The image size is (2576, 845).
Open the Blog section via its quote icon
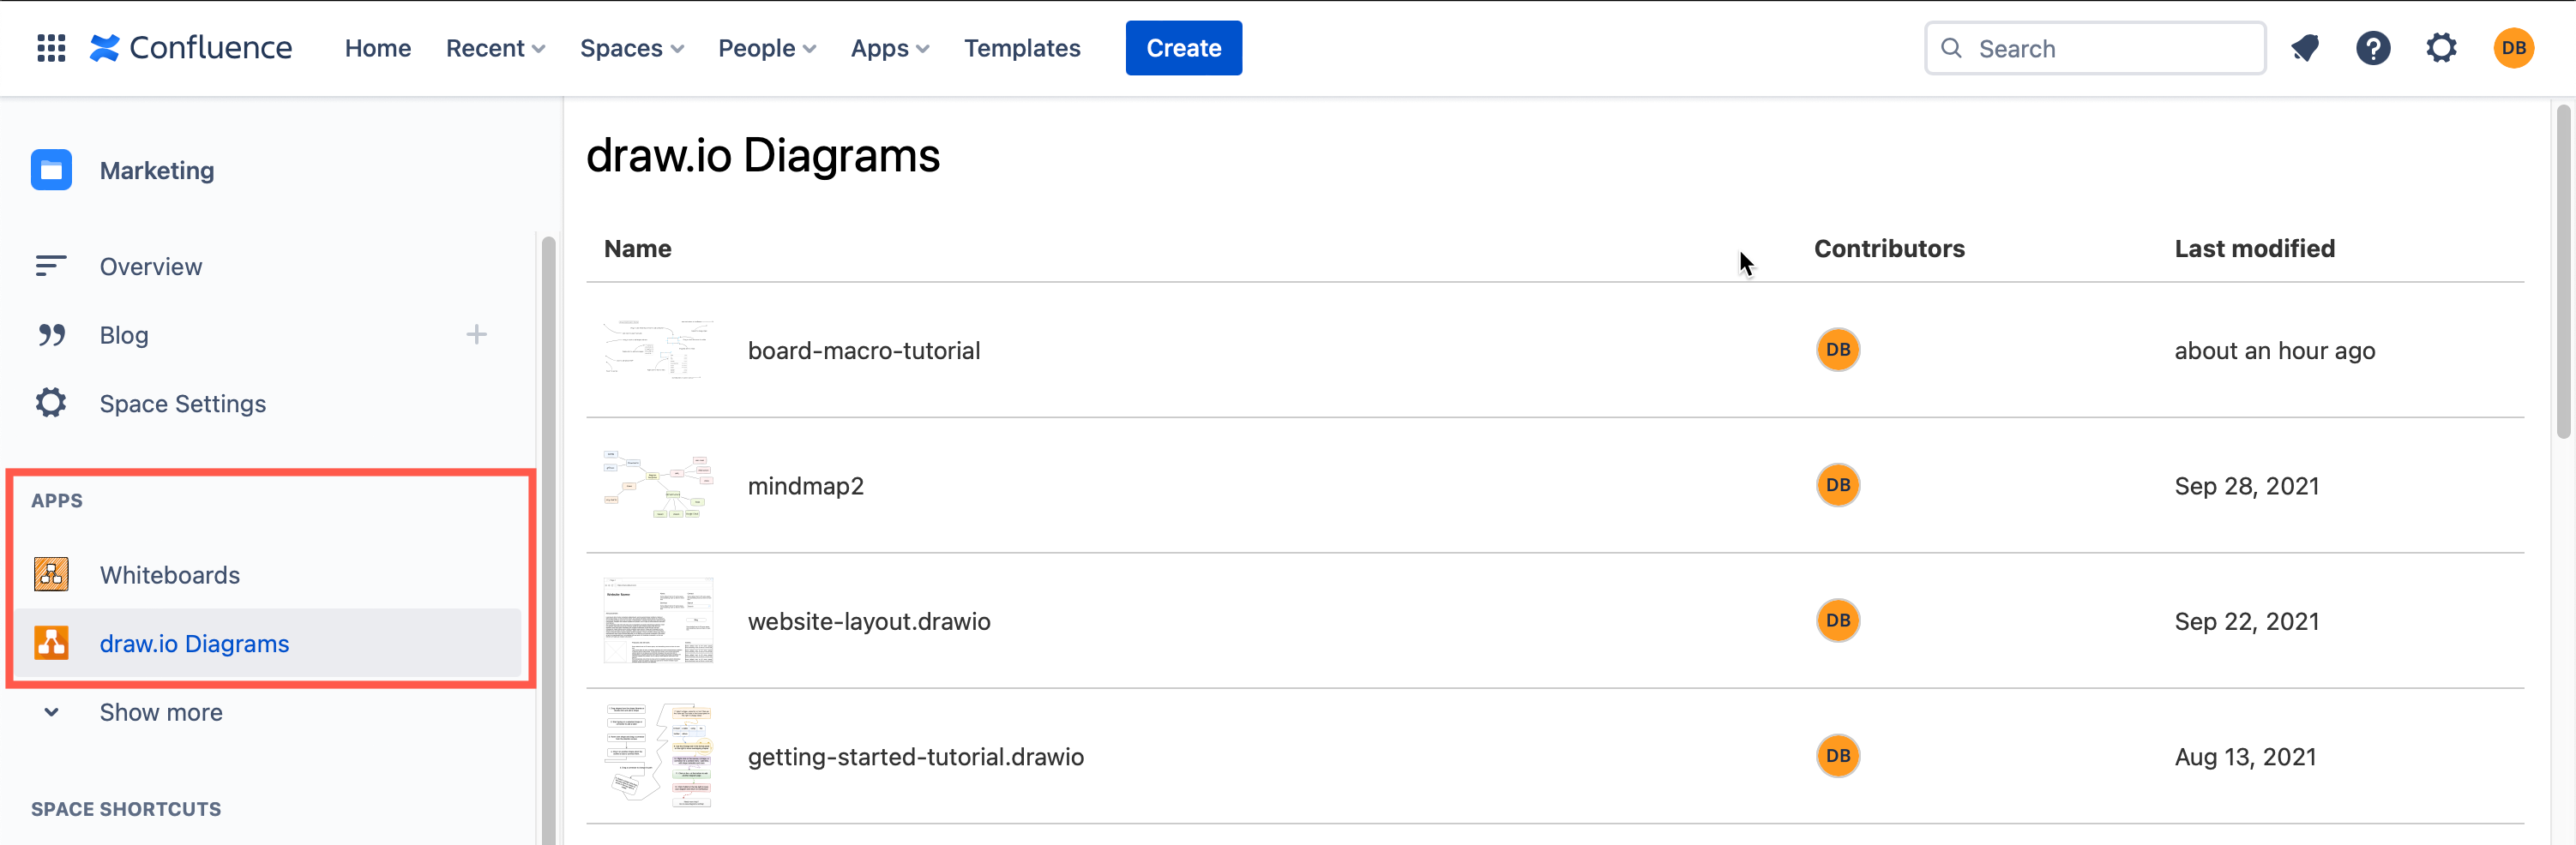tap(51, 334)
